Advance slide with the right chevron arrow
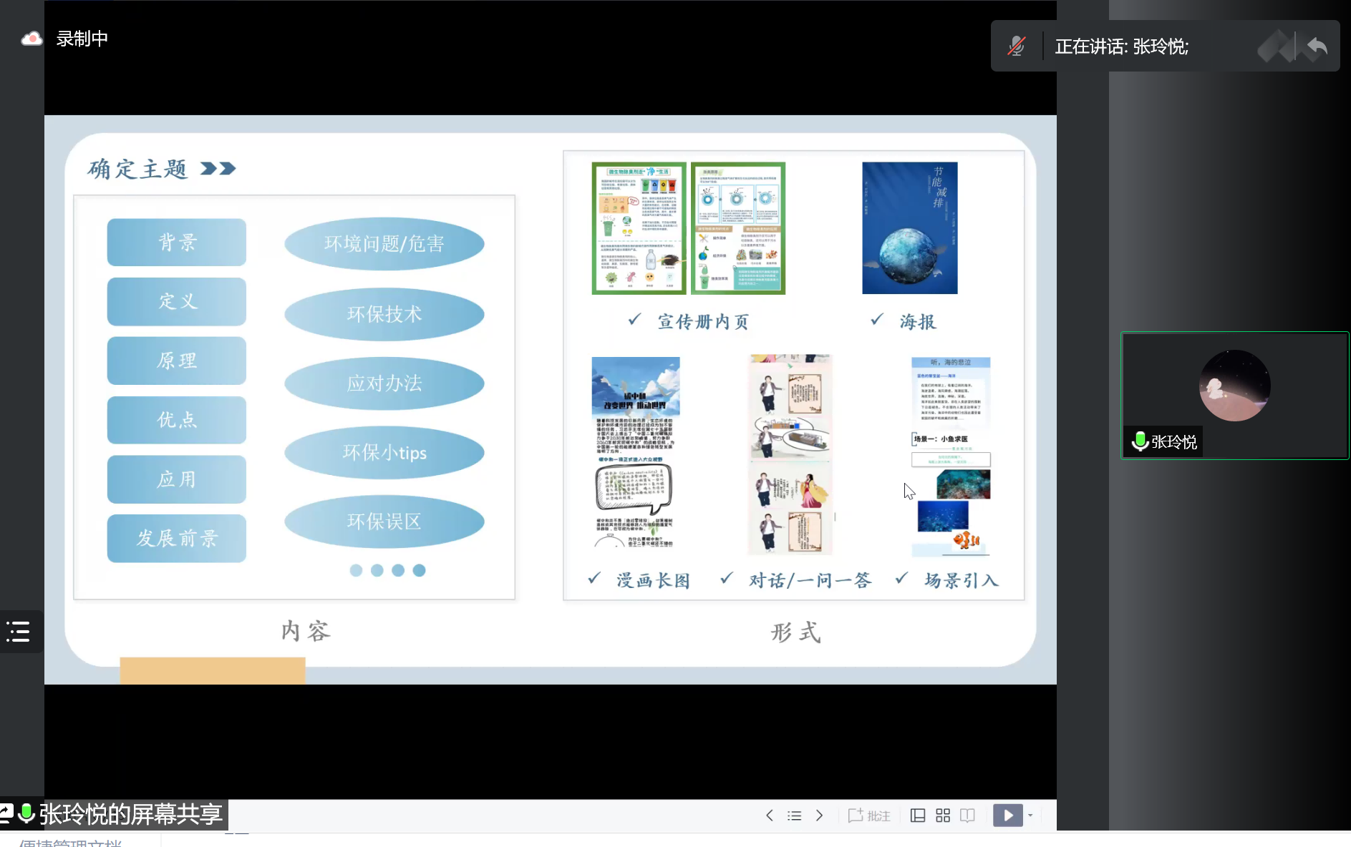Image resolution: width=1351 pixels, height=847 pixels. (820, 815)
